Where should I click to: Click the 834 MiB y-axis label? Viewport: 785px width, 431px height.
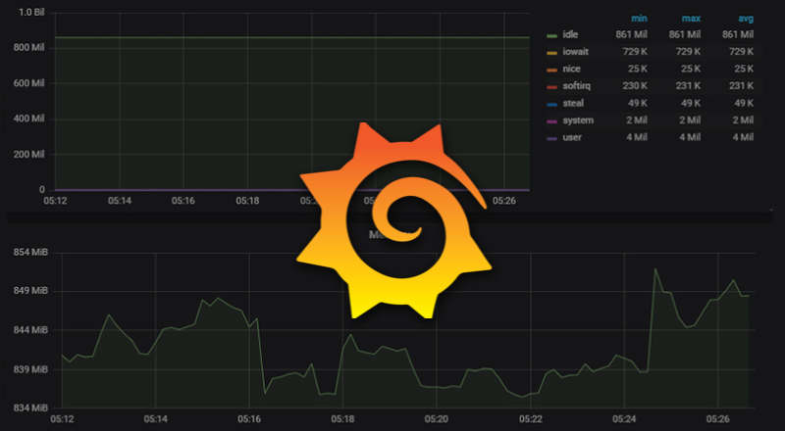pos(30,408)
